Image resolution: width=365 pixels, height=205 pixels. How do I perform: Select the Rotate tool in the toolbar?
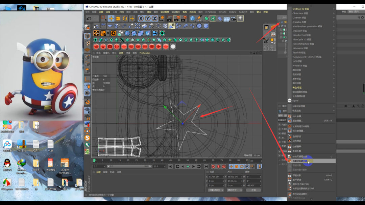[x=125, y=18]
